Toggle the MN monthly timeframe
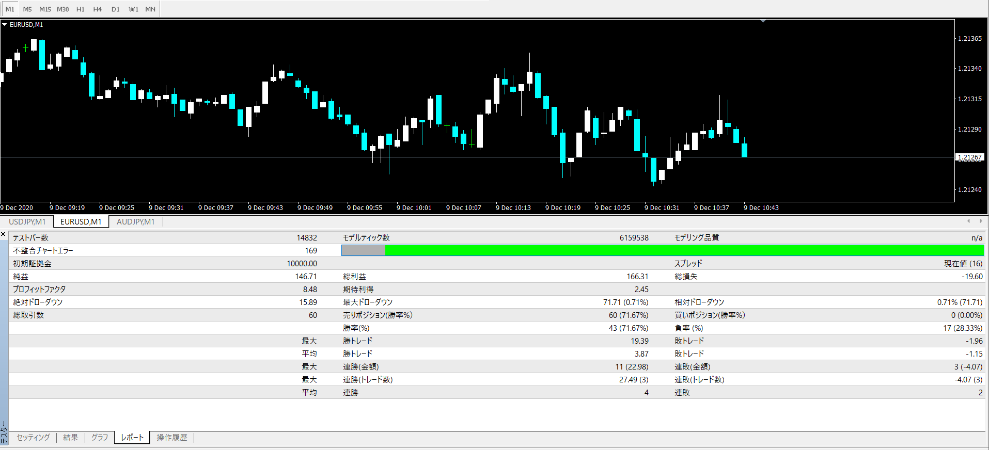Image resolution: width=989 pixels, height=450 pixels. [150, 9]
